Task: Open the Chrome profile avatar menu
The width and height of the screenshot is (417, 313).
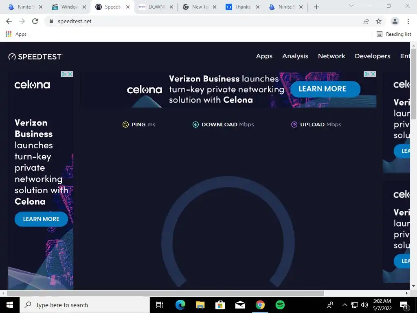Action: pyautogui.click(x=395, y=21)
